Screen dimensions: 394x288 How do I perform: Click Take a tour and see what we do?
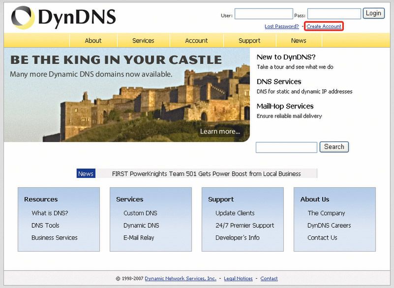click(x=295, y=67)
